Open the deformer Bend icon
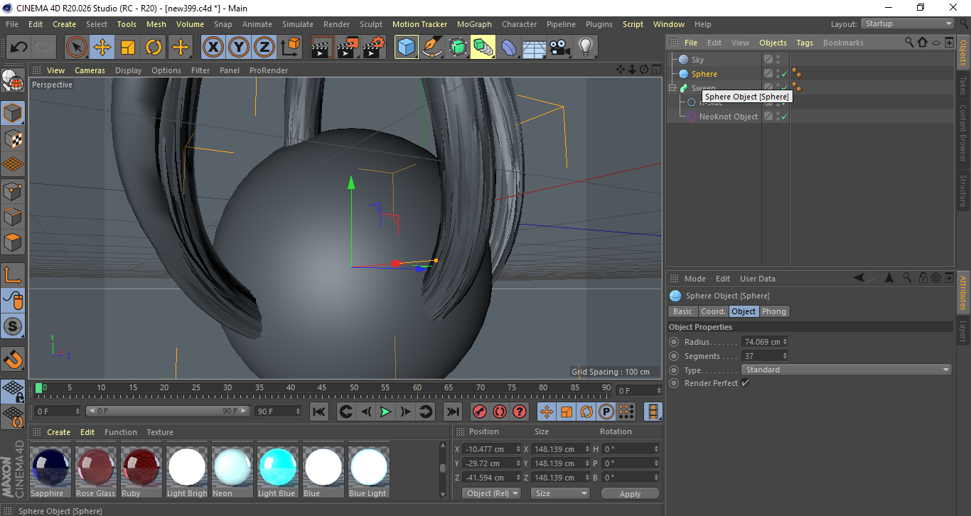Screen dimensions: 971x516 pos(509,48)
